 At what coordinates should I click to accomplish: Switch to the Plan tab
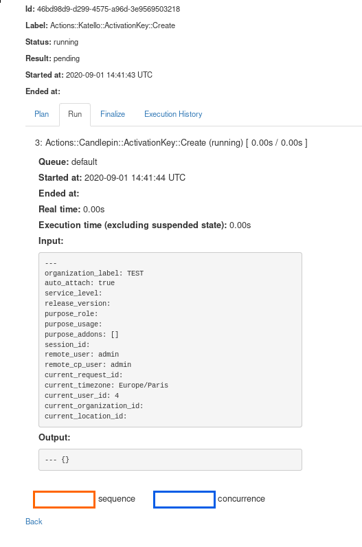click(x=41, y=114)
